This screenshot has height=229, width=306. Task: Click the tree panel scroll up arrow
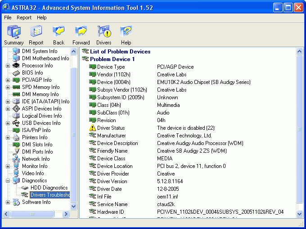click(x=73, y=51)
